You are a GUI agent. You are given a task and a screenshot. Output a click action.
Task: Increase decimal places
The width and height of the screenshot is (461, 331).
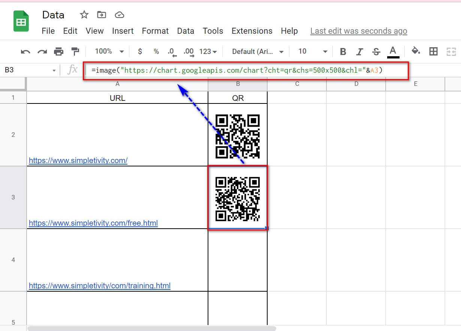coord(188,52)
